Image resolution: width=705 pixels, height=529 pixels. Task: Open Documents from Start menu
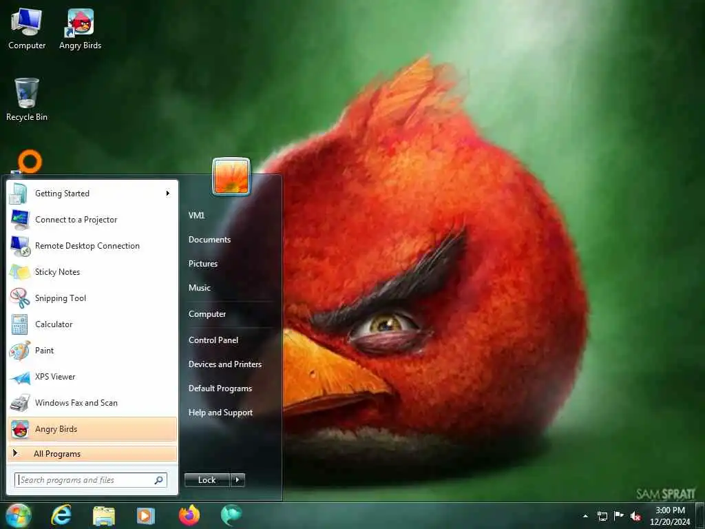coord(209,240)
